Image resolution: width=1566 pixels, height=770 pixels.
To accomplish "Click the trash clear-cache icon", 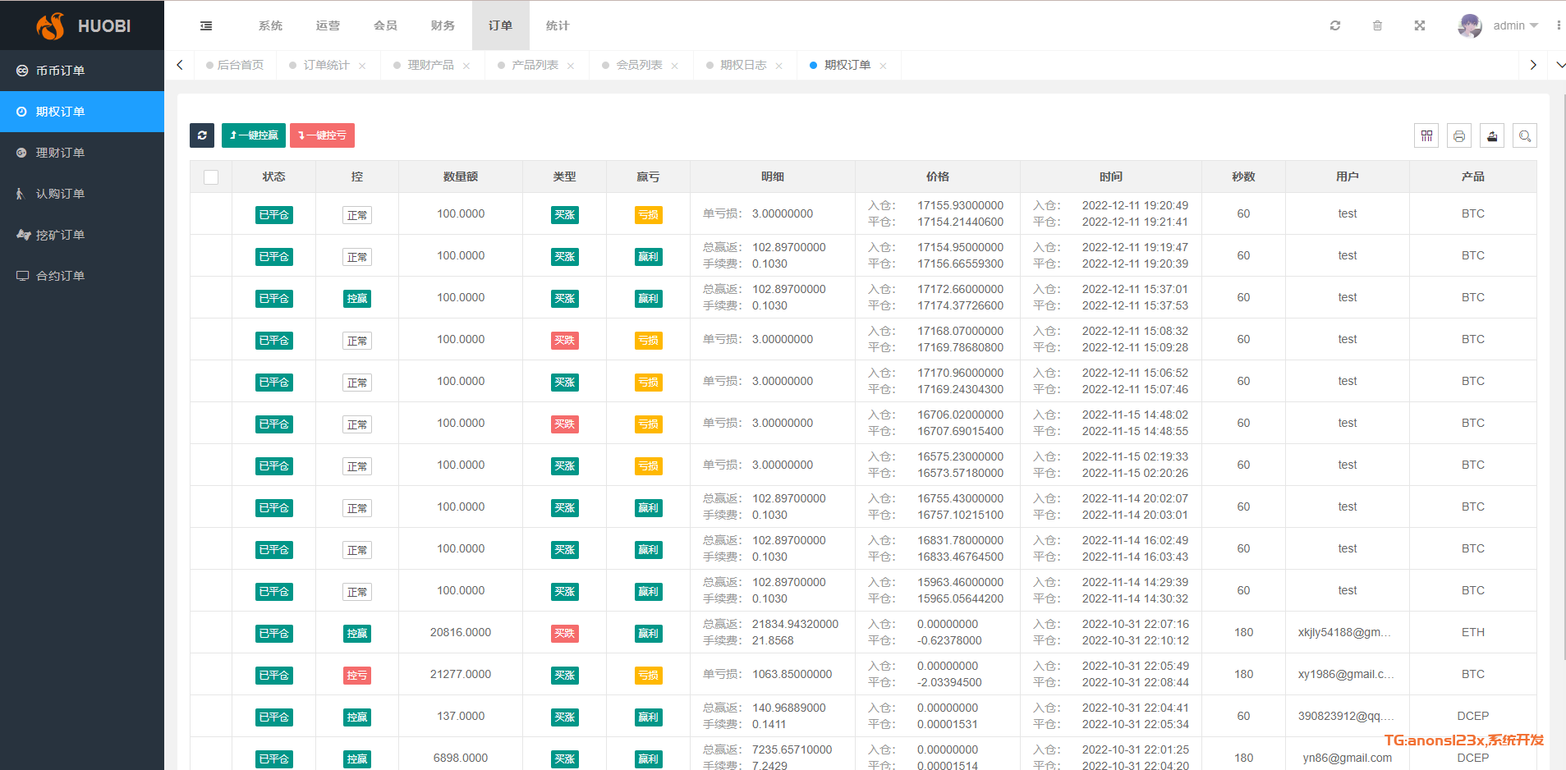I will (1377, 25).
